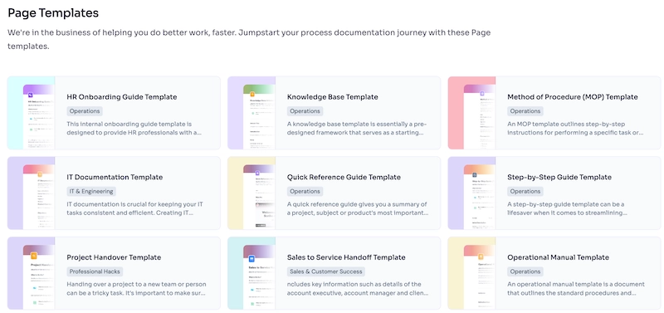Click the HR Onboarding Guide Template title
Screen dimensions: 664x313
(x=122, y=97)
